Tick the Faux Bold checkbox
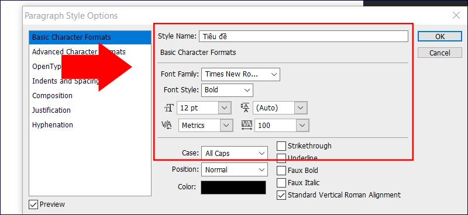Screen dimensions: 468x215 (281, 171)
